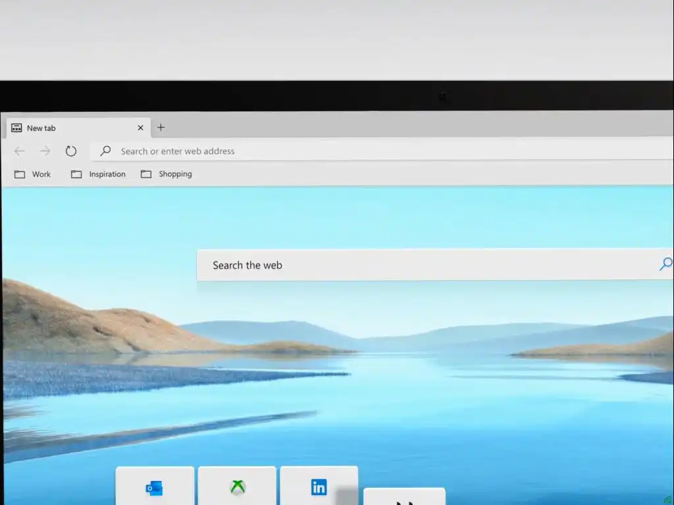This screenshot has width=674, height=505.
Task: Open a new tab with plus button
Action: pyautogui.click(x=161, y=128)
